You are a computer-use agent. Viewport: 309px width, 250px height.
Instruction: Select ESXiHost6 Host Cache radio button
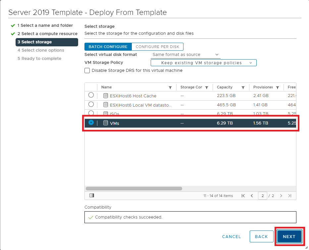tap(91, 95)
